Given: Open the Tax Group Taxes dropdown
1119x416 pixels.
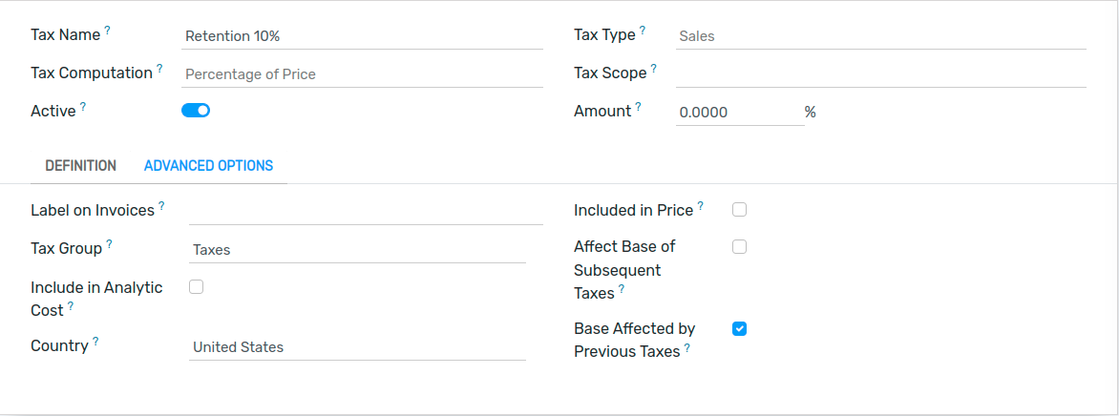Looking at the screenshot, I should pos(357,250).
